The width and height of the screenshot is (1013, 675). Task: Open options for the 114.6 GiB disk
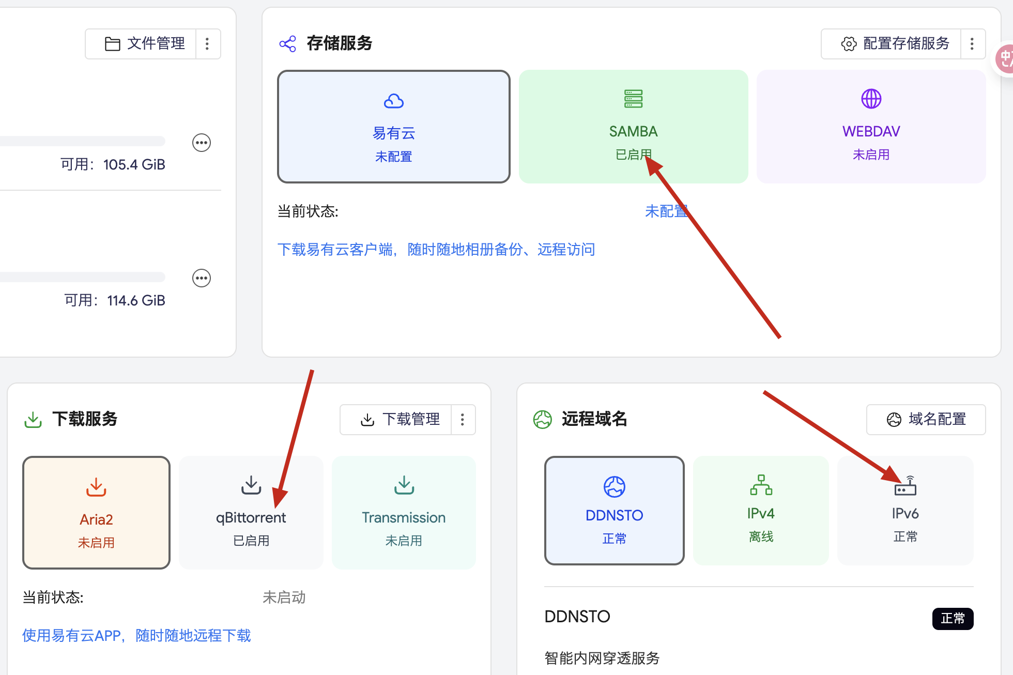click(202, 278)
